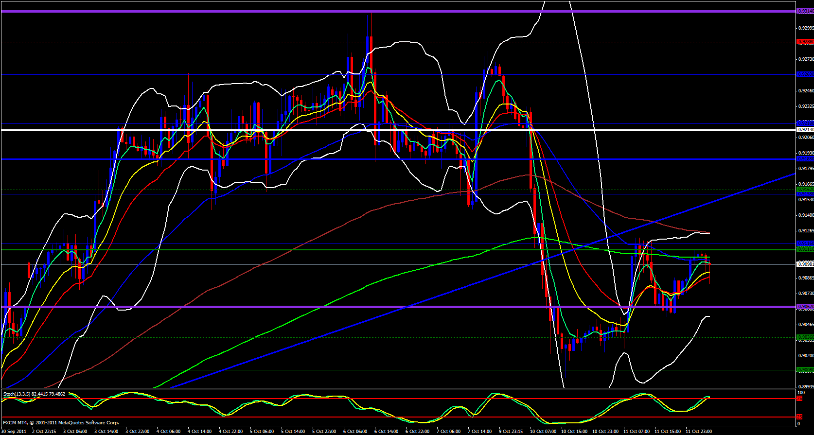Select the green 0.90080 price level tag

tap(805, 370)
